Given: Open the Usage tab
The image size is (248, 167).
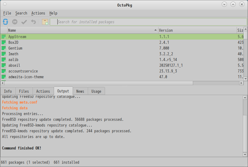Looking at the screenshot, I should [x=96, y=91].
